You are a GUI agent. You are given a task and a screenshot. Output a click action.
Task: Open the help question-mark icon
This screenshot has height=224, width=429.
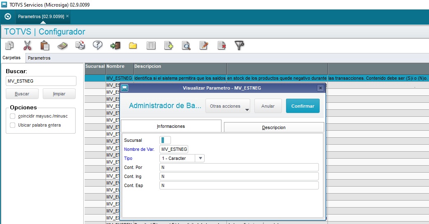click(98, 45)
